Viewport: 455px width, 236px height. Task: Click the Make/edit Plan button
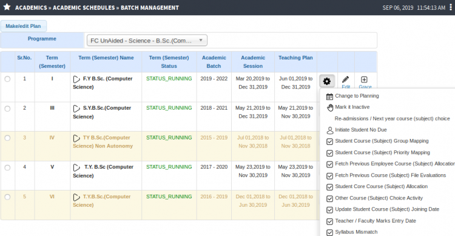[23, 26]
